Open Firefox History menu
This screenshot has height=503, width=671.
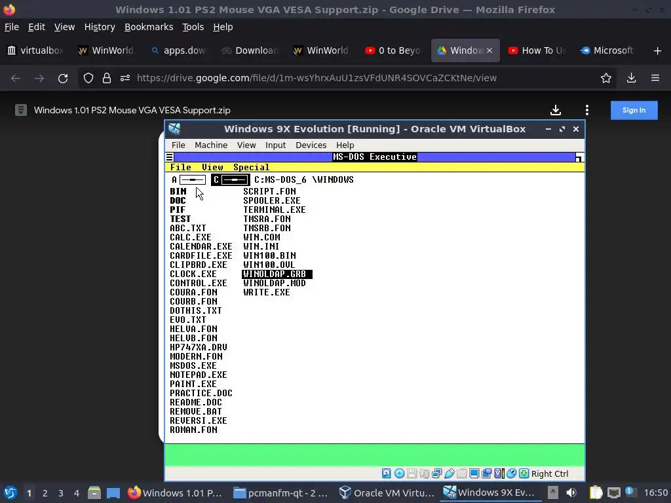[100, 27]
